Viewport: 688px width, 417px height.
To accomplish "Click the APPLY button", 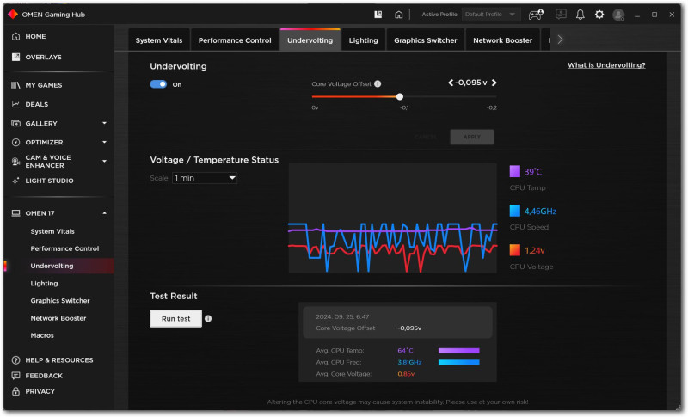I will point(471,137).
